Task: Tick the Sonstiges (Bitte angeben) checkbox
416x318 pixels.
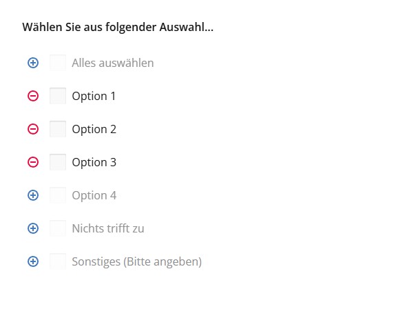Action: click(x=58, y=261)
